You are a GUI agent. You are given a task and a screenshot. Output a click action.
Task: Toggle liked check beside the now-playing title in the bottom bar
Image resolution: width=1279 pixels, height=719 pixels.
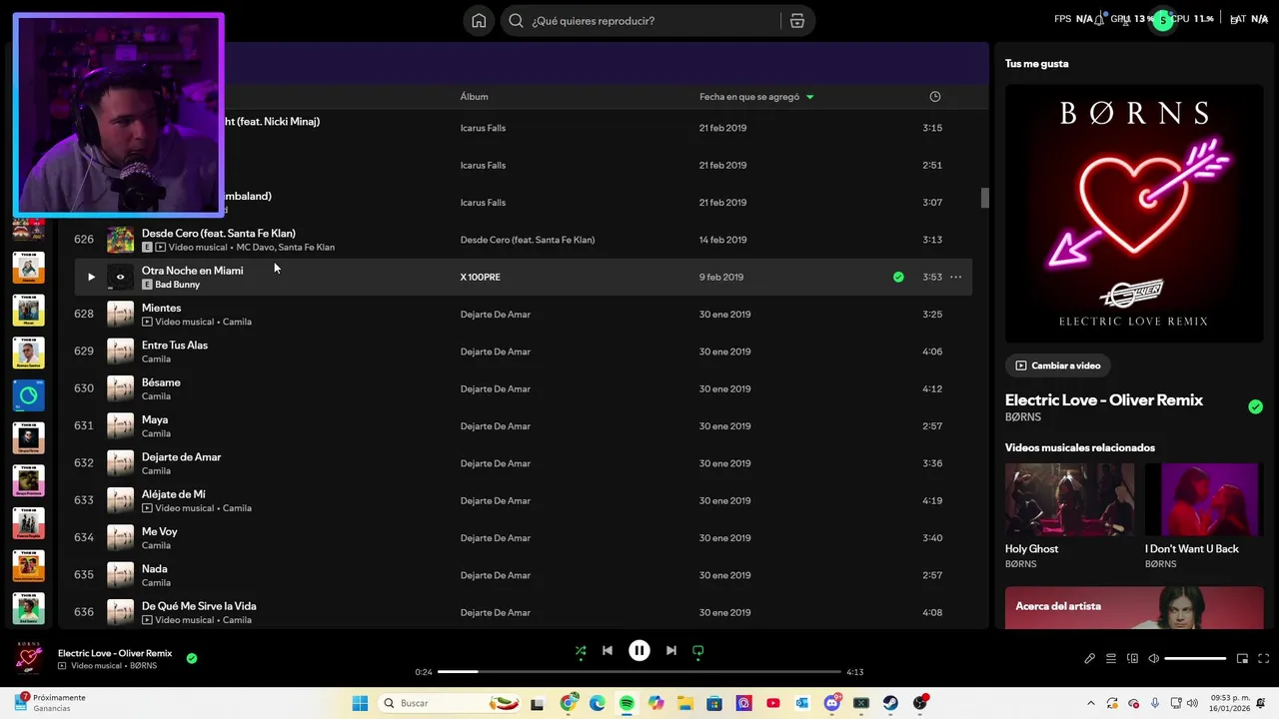192,659
